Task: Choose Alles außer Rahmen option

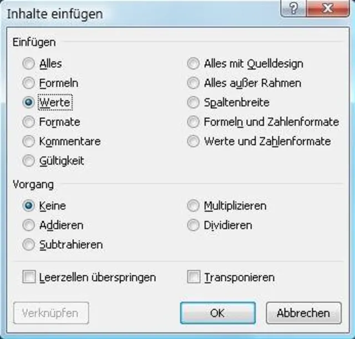Action: [193, 83]
